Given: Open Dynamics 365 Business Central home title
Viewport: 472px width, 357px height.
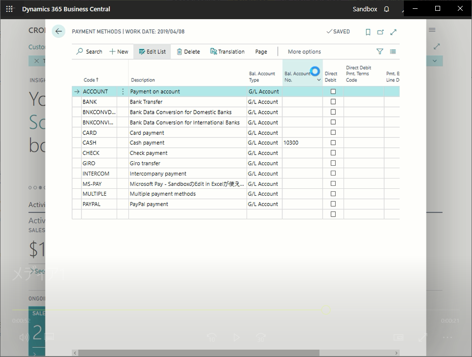Looking at the screenshot, I should [66, 9].
